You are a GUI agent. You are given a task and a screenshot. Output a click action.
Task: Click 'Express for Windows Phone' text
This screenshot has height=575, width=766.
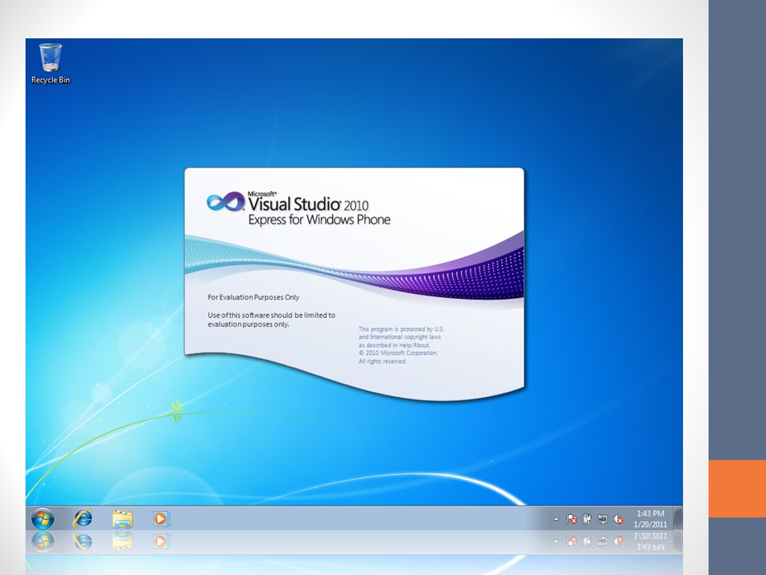319,220
